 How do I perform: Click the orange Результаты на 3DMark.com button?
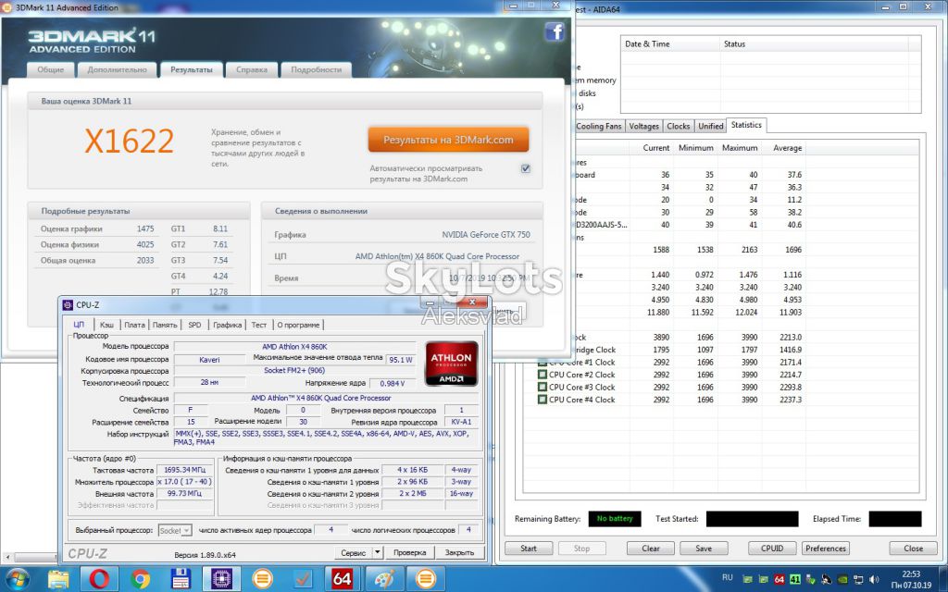pyautogui.click(x=448, y=140)
